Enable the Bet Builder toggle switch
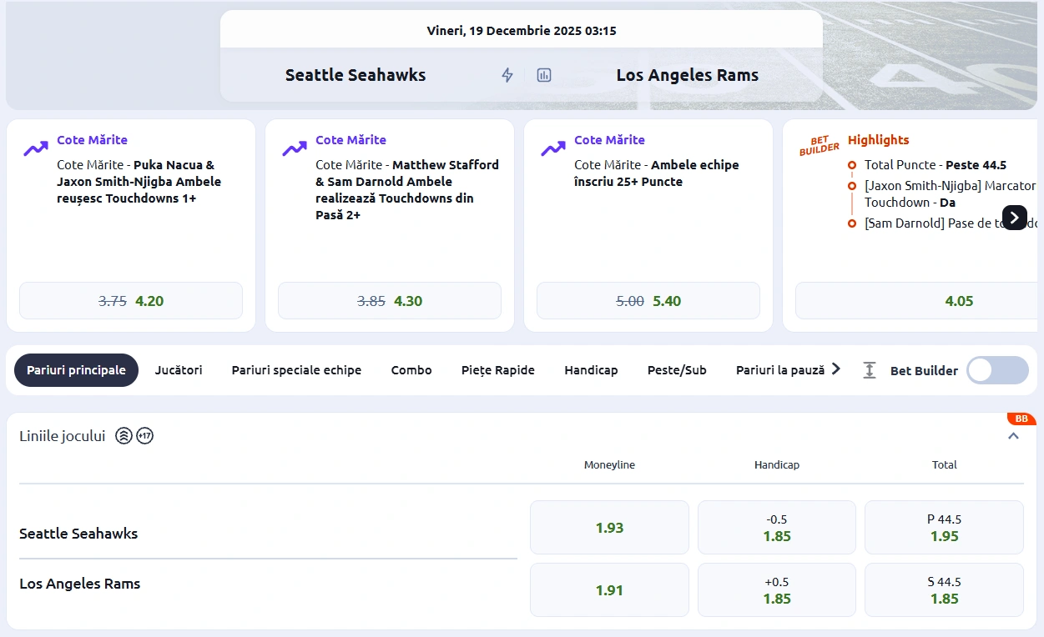Viewport: 1044px width, 637px height. click(996, 370)
